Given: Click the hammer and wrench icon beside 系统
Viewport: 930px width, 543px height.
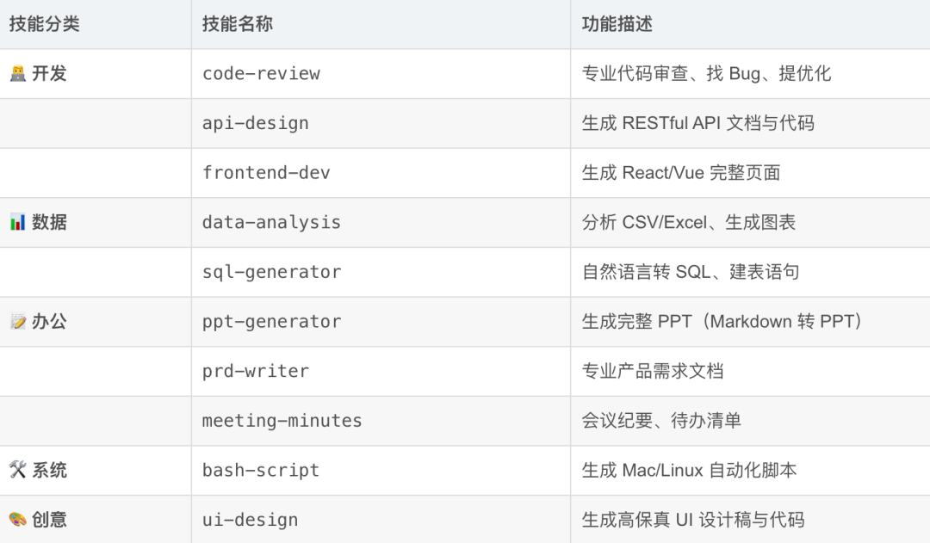Looking at the screenshot, I should pos(18,470).
